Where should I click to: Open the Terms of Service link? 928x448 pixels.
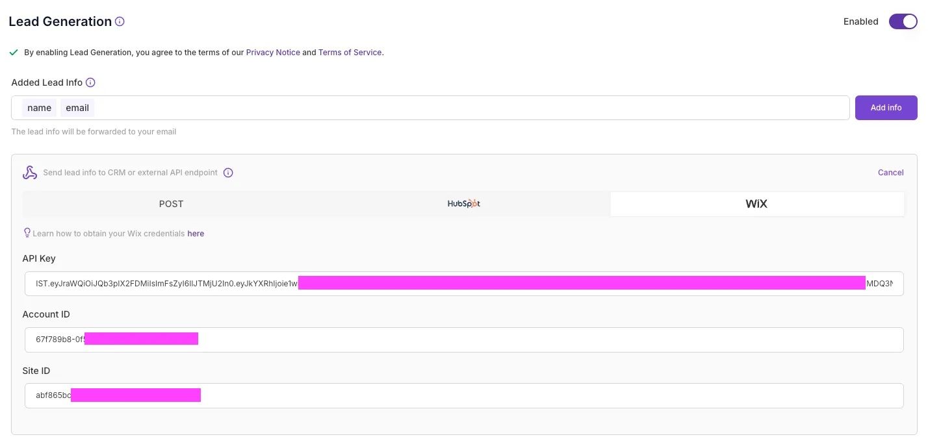coord(350,53)
